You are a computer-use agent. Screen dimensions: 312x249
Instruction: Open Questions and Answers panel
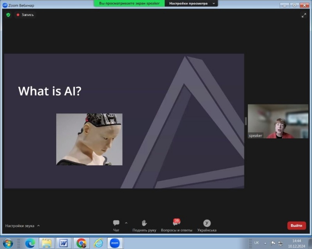click(176, 223)
